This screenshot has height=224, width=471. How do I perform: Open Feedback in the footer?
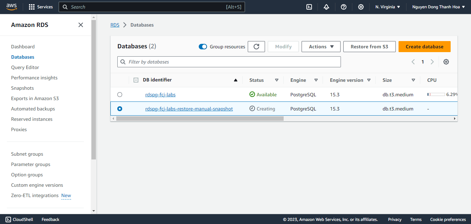50,220
